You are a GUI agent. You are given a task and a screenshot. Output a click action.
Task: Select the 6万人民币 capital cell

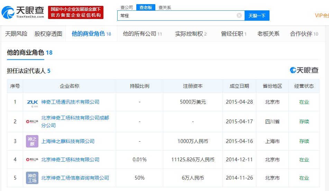193,178
